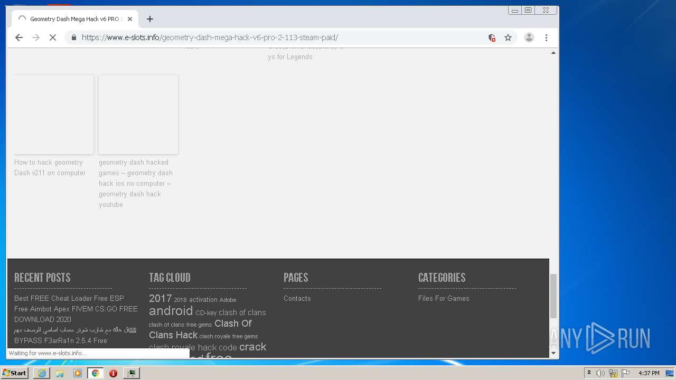Viewport: 676px width, 380px height.
Task: Close the Geometry Dash Mega Hack tab
Action: [129, 19]
